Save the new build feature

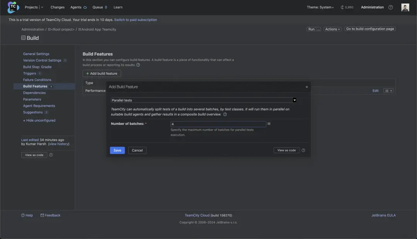tap(117, 150)
